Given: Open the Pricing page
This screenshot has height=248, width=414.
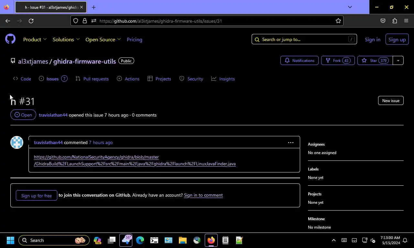Looking at the screenshot, I should click(135, 39).
